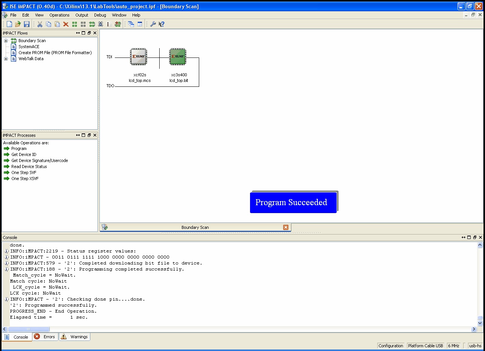Image resolution: width=485 pixels, height=351 pixels.
Task: Click the lcd_top.bit file label
Action: tap(178, 80)
